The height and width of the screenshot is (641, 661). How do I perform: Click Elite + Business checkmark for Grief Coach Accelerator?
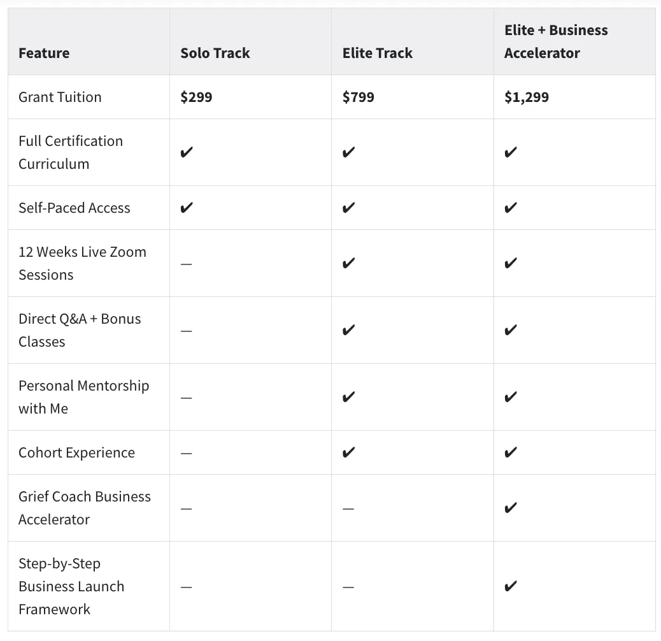[x=510, y=508]
